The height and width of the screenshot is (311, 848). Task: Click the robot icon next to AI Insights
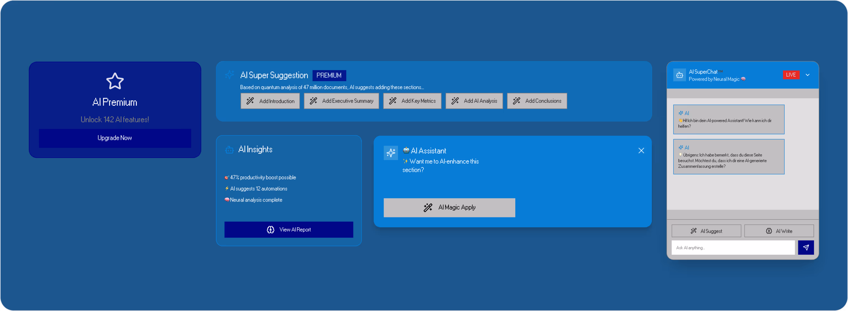pyautogui.click(x=230, y=150)
